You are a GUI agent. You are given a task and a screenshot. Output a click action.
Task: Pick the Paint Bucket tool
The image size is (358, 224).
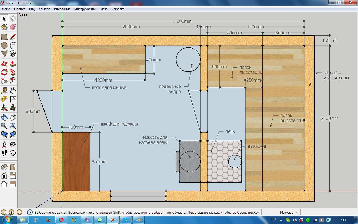pos(4,27)
